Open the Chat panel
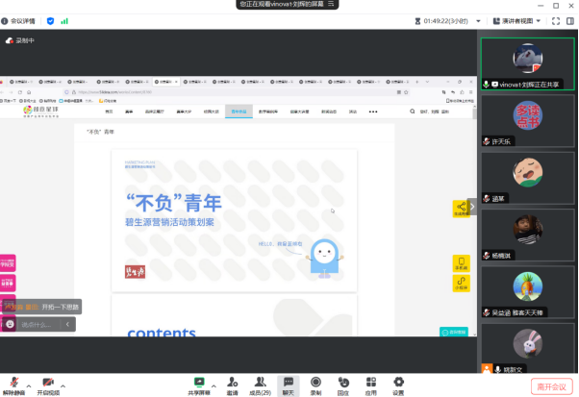This screenshot has width=579, height=397. tap(288, 382)
